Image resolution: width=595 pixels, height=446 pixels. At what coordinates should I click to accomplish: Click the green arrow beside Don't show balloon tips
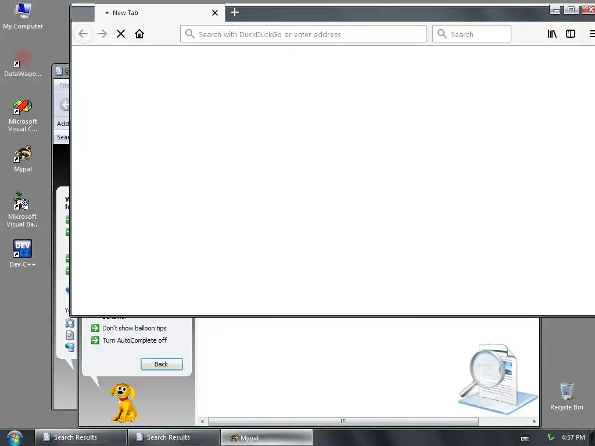pyautogui.click(x=95, y=328)
